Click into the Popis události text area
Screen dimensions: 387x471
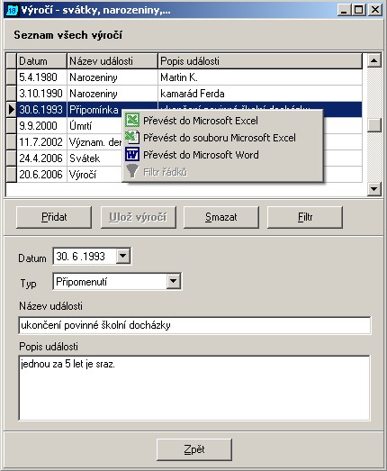pos(194,388)
